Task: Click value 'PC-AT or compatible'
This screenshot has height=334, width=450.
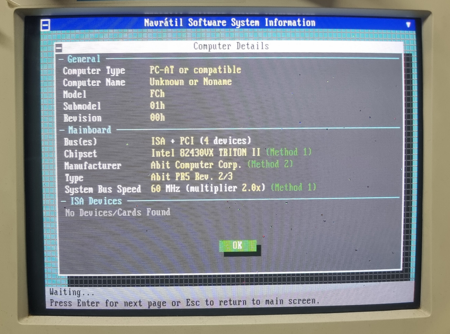Action: point(195,70)
